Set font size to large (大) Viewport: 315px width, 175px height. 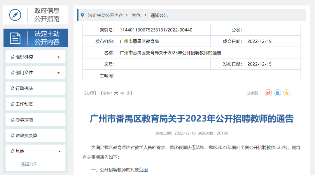(x=116, y=93)
